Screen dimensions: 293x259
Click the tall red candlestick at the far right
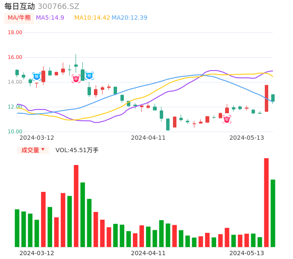pos(267,98)
